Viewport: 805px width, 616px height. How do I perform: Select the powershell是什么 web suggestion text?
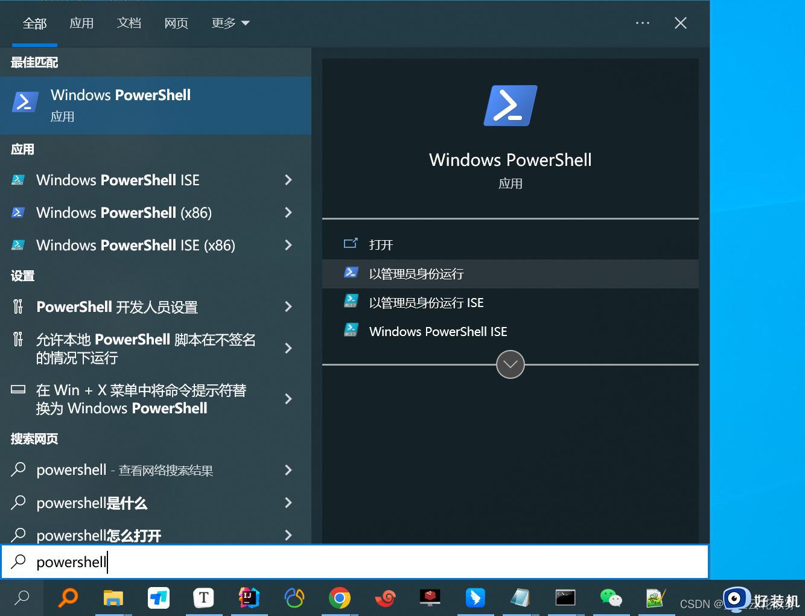[x=92, y=503]
